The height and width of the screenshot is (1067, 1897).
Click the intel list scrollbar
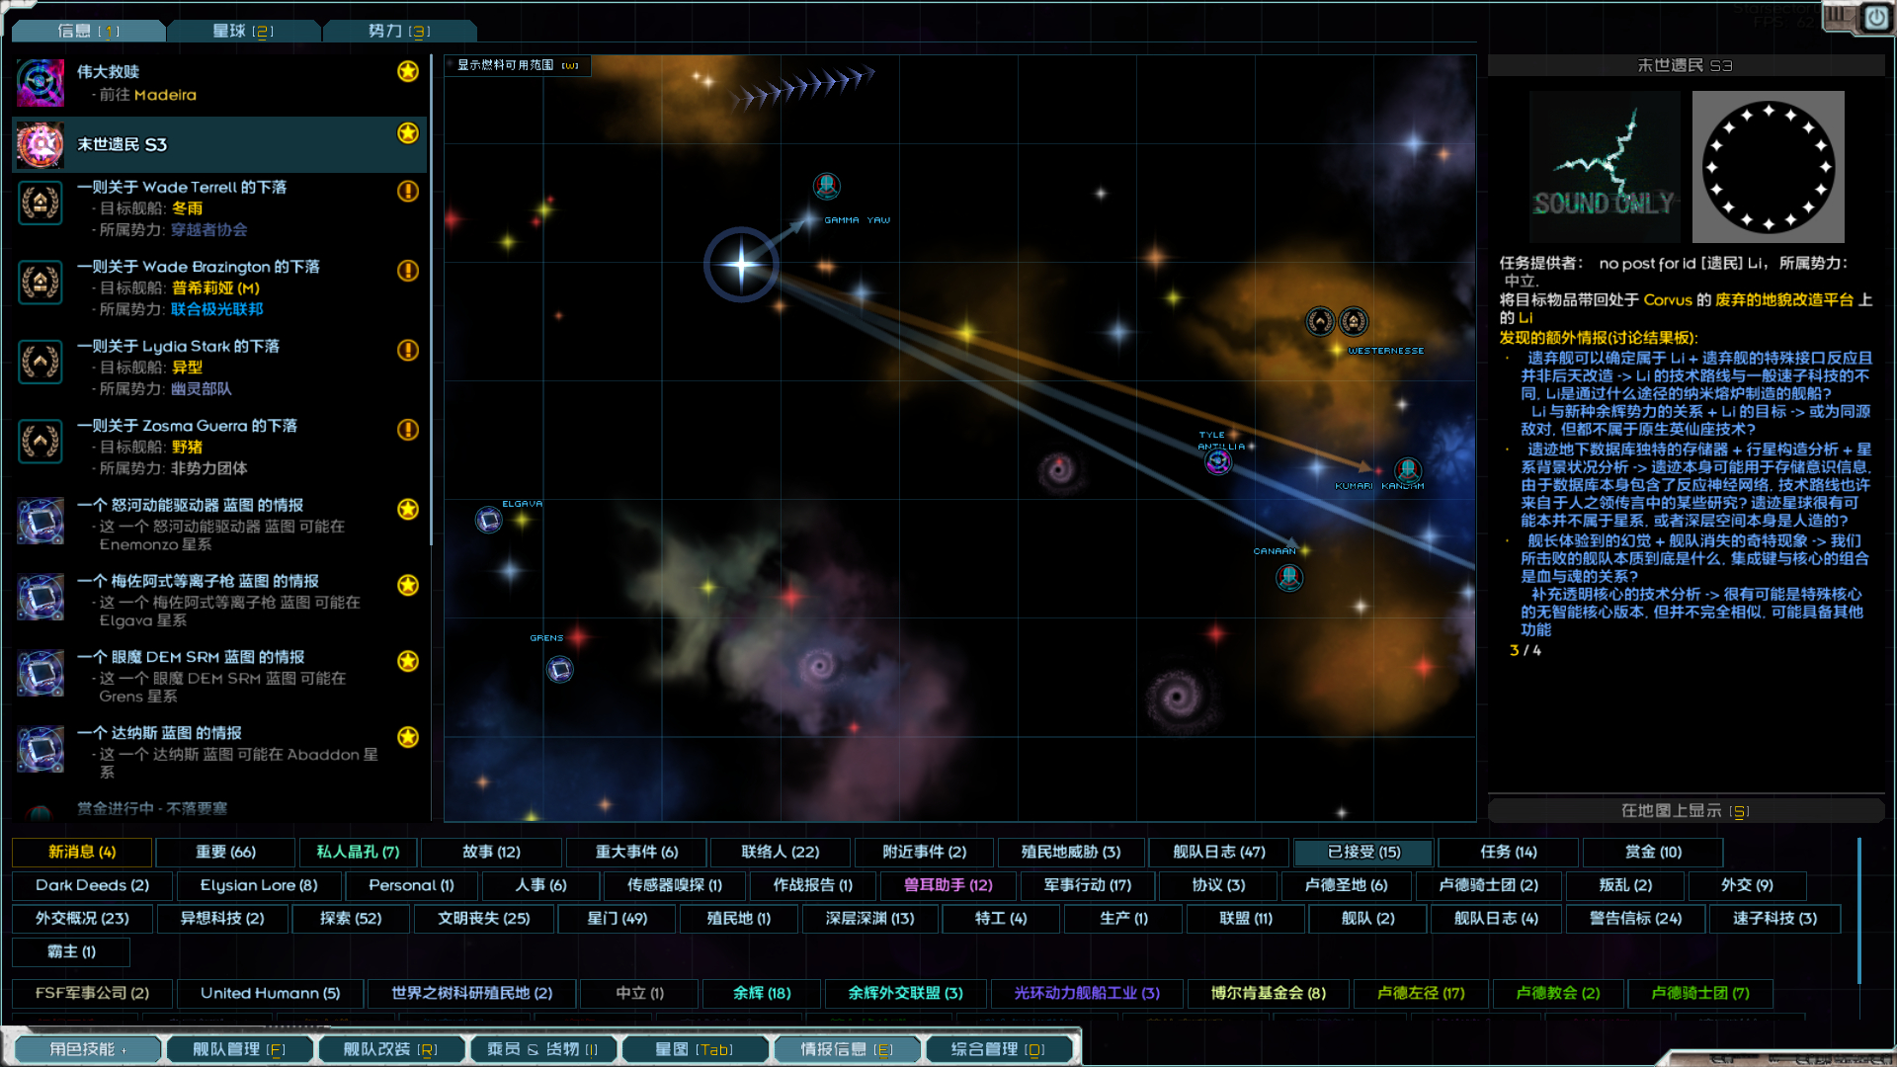pos(431,296)
